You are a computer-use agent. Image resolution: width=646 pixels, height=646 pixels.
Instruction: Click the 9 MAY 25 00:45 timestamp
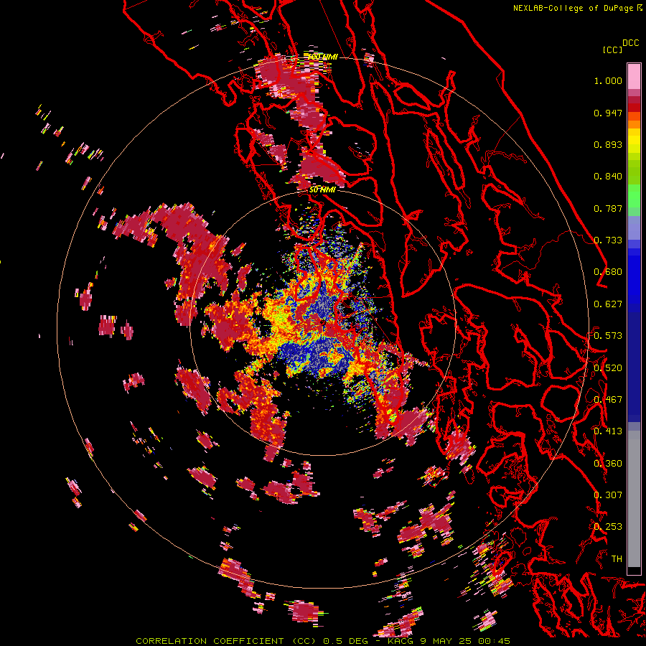pyautogui.click(x=464, y=641)
